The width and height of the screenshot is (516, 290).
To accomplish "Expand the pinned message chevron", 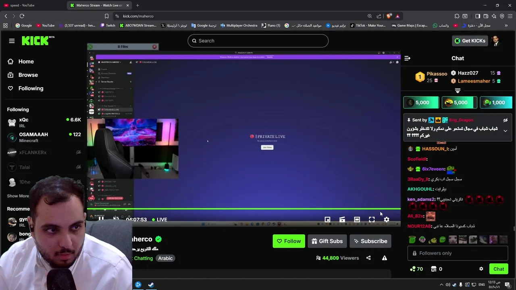I will tap(505, 131).
